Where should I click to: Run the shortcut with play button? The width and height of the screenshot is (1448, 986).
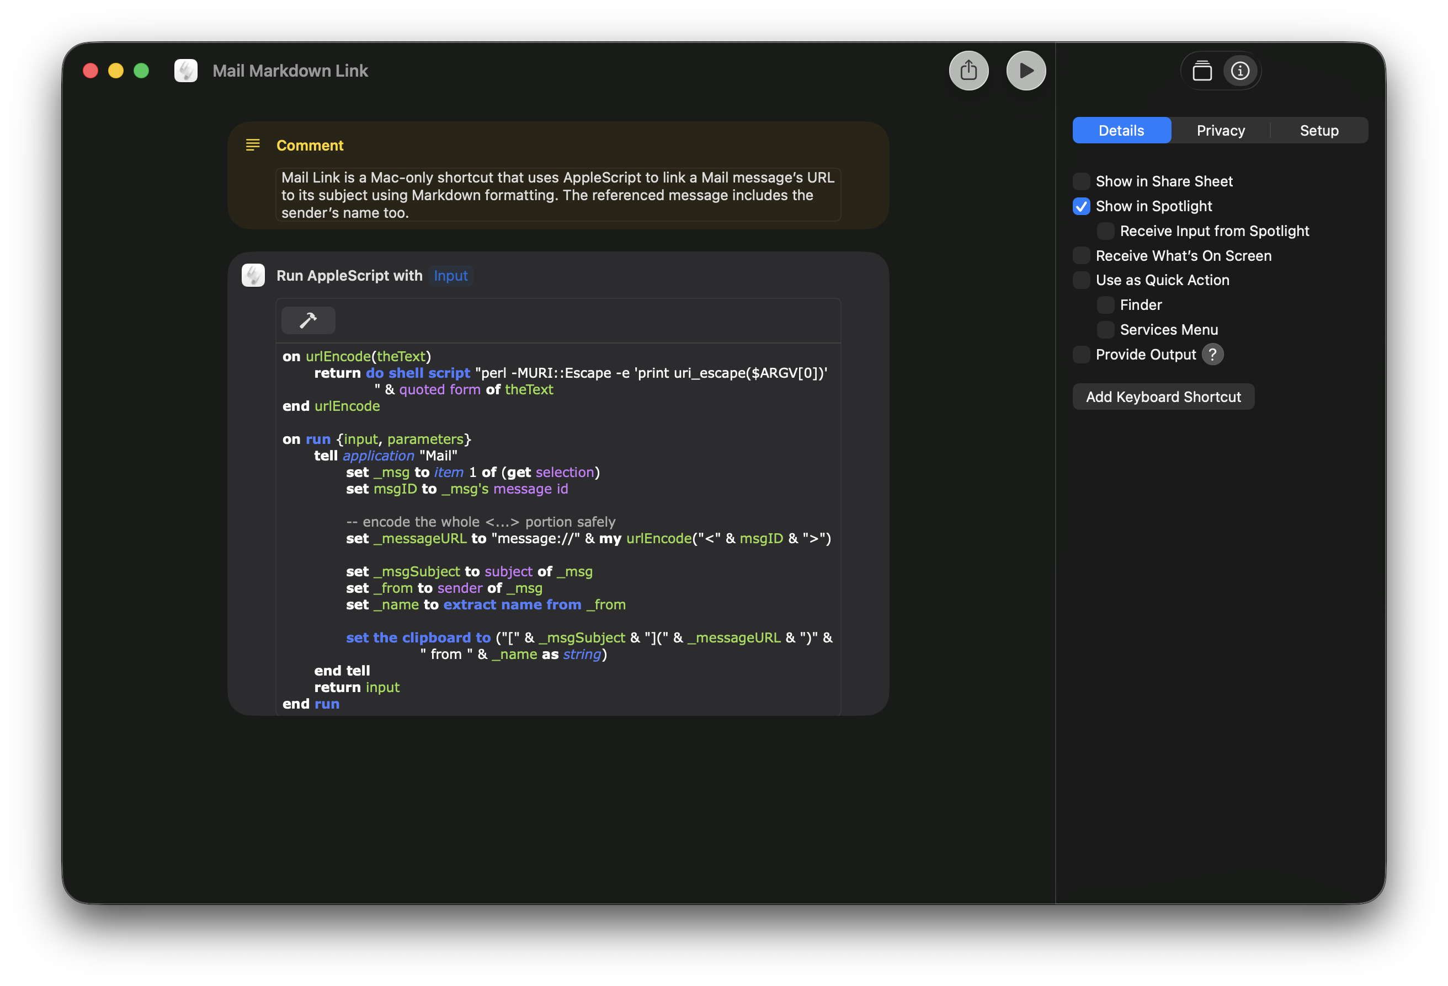pos(1025,71)
